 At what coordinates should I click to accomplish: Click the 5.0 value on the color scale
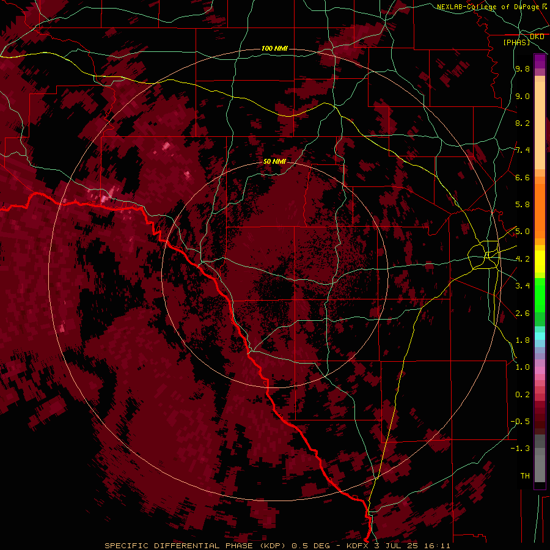coord(522,232)
